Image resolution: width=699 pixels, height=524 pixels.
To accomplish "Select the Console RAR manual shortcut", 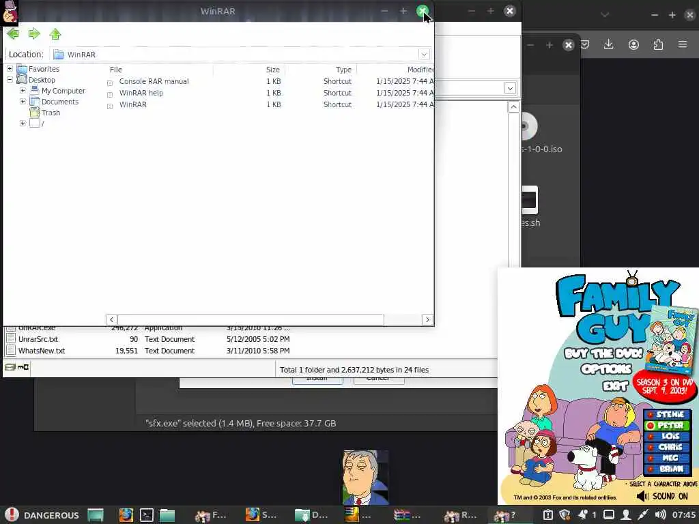I will (x=154, y=81).
